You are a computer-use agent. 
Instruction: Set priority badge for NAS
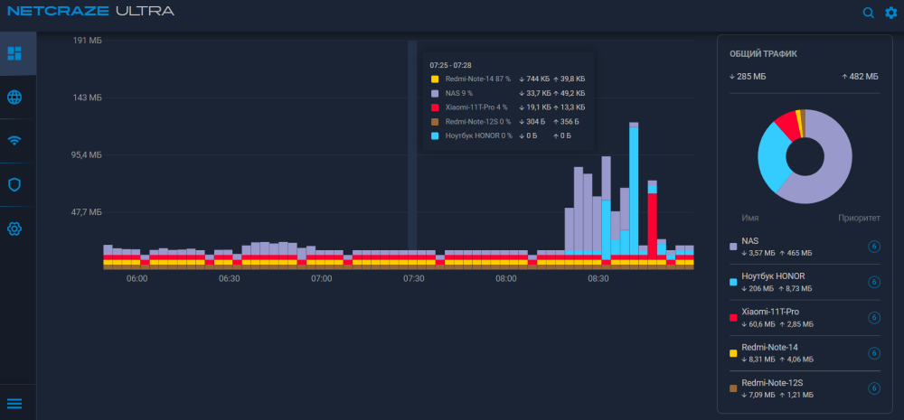point(874,247)
